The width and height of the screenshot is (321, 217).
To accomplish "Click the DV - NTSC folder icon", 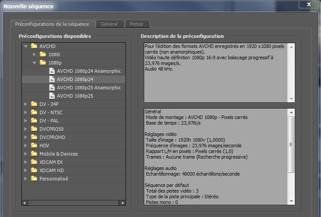I will 34,112.
